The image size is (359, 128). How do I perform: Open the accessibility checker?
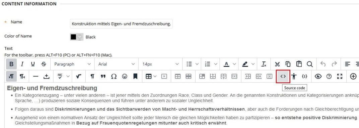(294, 77)
